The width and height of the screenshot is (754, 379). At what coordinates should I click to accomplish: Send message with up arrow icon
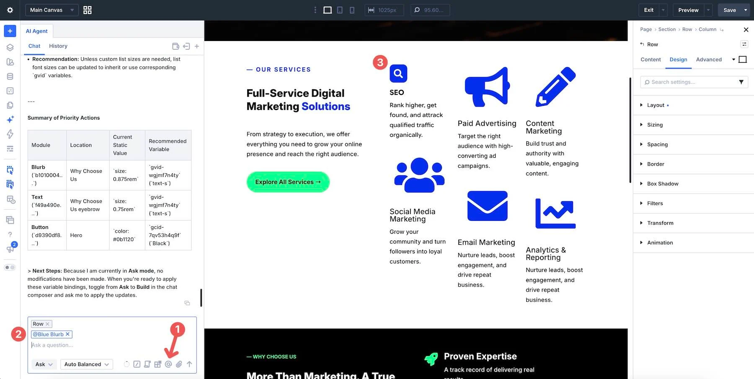coord(189,364)
